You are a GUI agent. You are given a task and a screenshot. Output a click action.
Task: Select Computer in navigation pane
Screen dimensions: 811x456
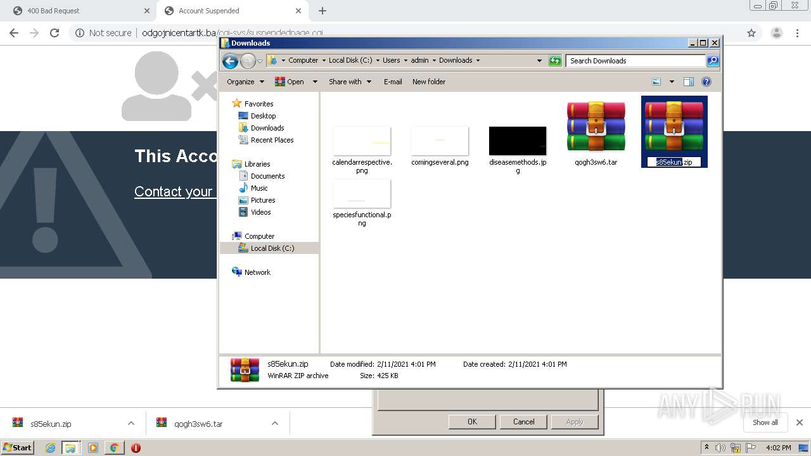click(x=259, y=236)
